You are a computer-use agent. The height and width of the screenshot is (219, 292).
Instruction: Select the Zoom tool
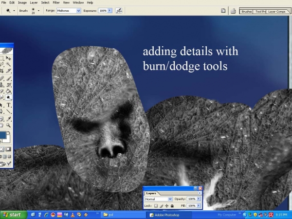pos(8,125)
